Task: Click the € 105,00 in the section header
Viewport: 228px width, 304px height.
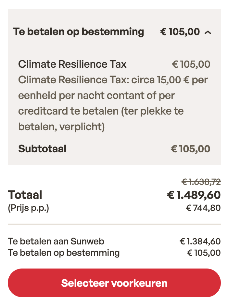Action: click(180, 32)
